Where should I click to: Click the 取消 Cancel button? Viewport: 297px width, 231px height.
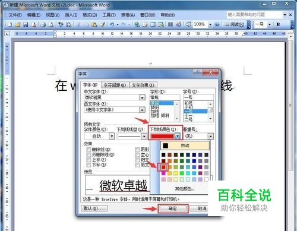tap(199, 208)
